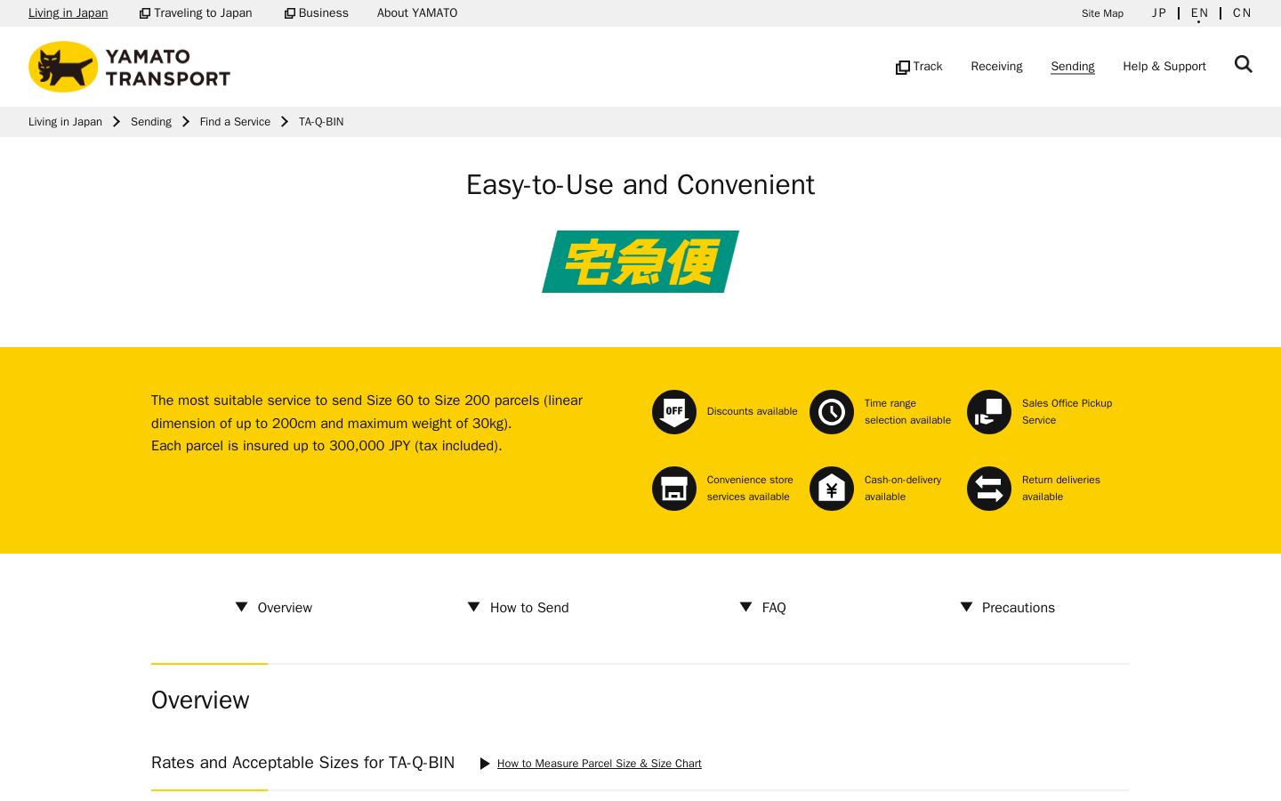This screenshot has width=1281, height=801.
Task: Click the arrow before How to Measure link
Action: point(485,764)
